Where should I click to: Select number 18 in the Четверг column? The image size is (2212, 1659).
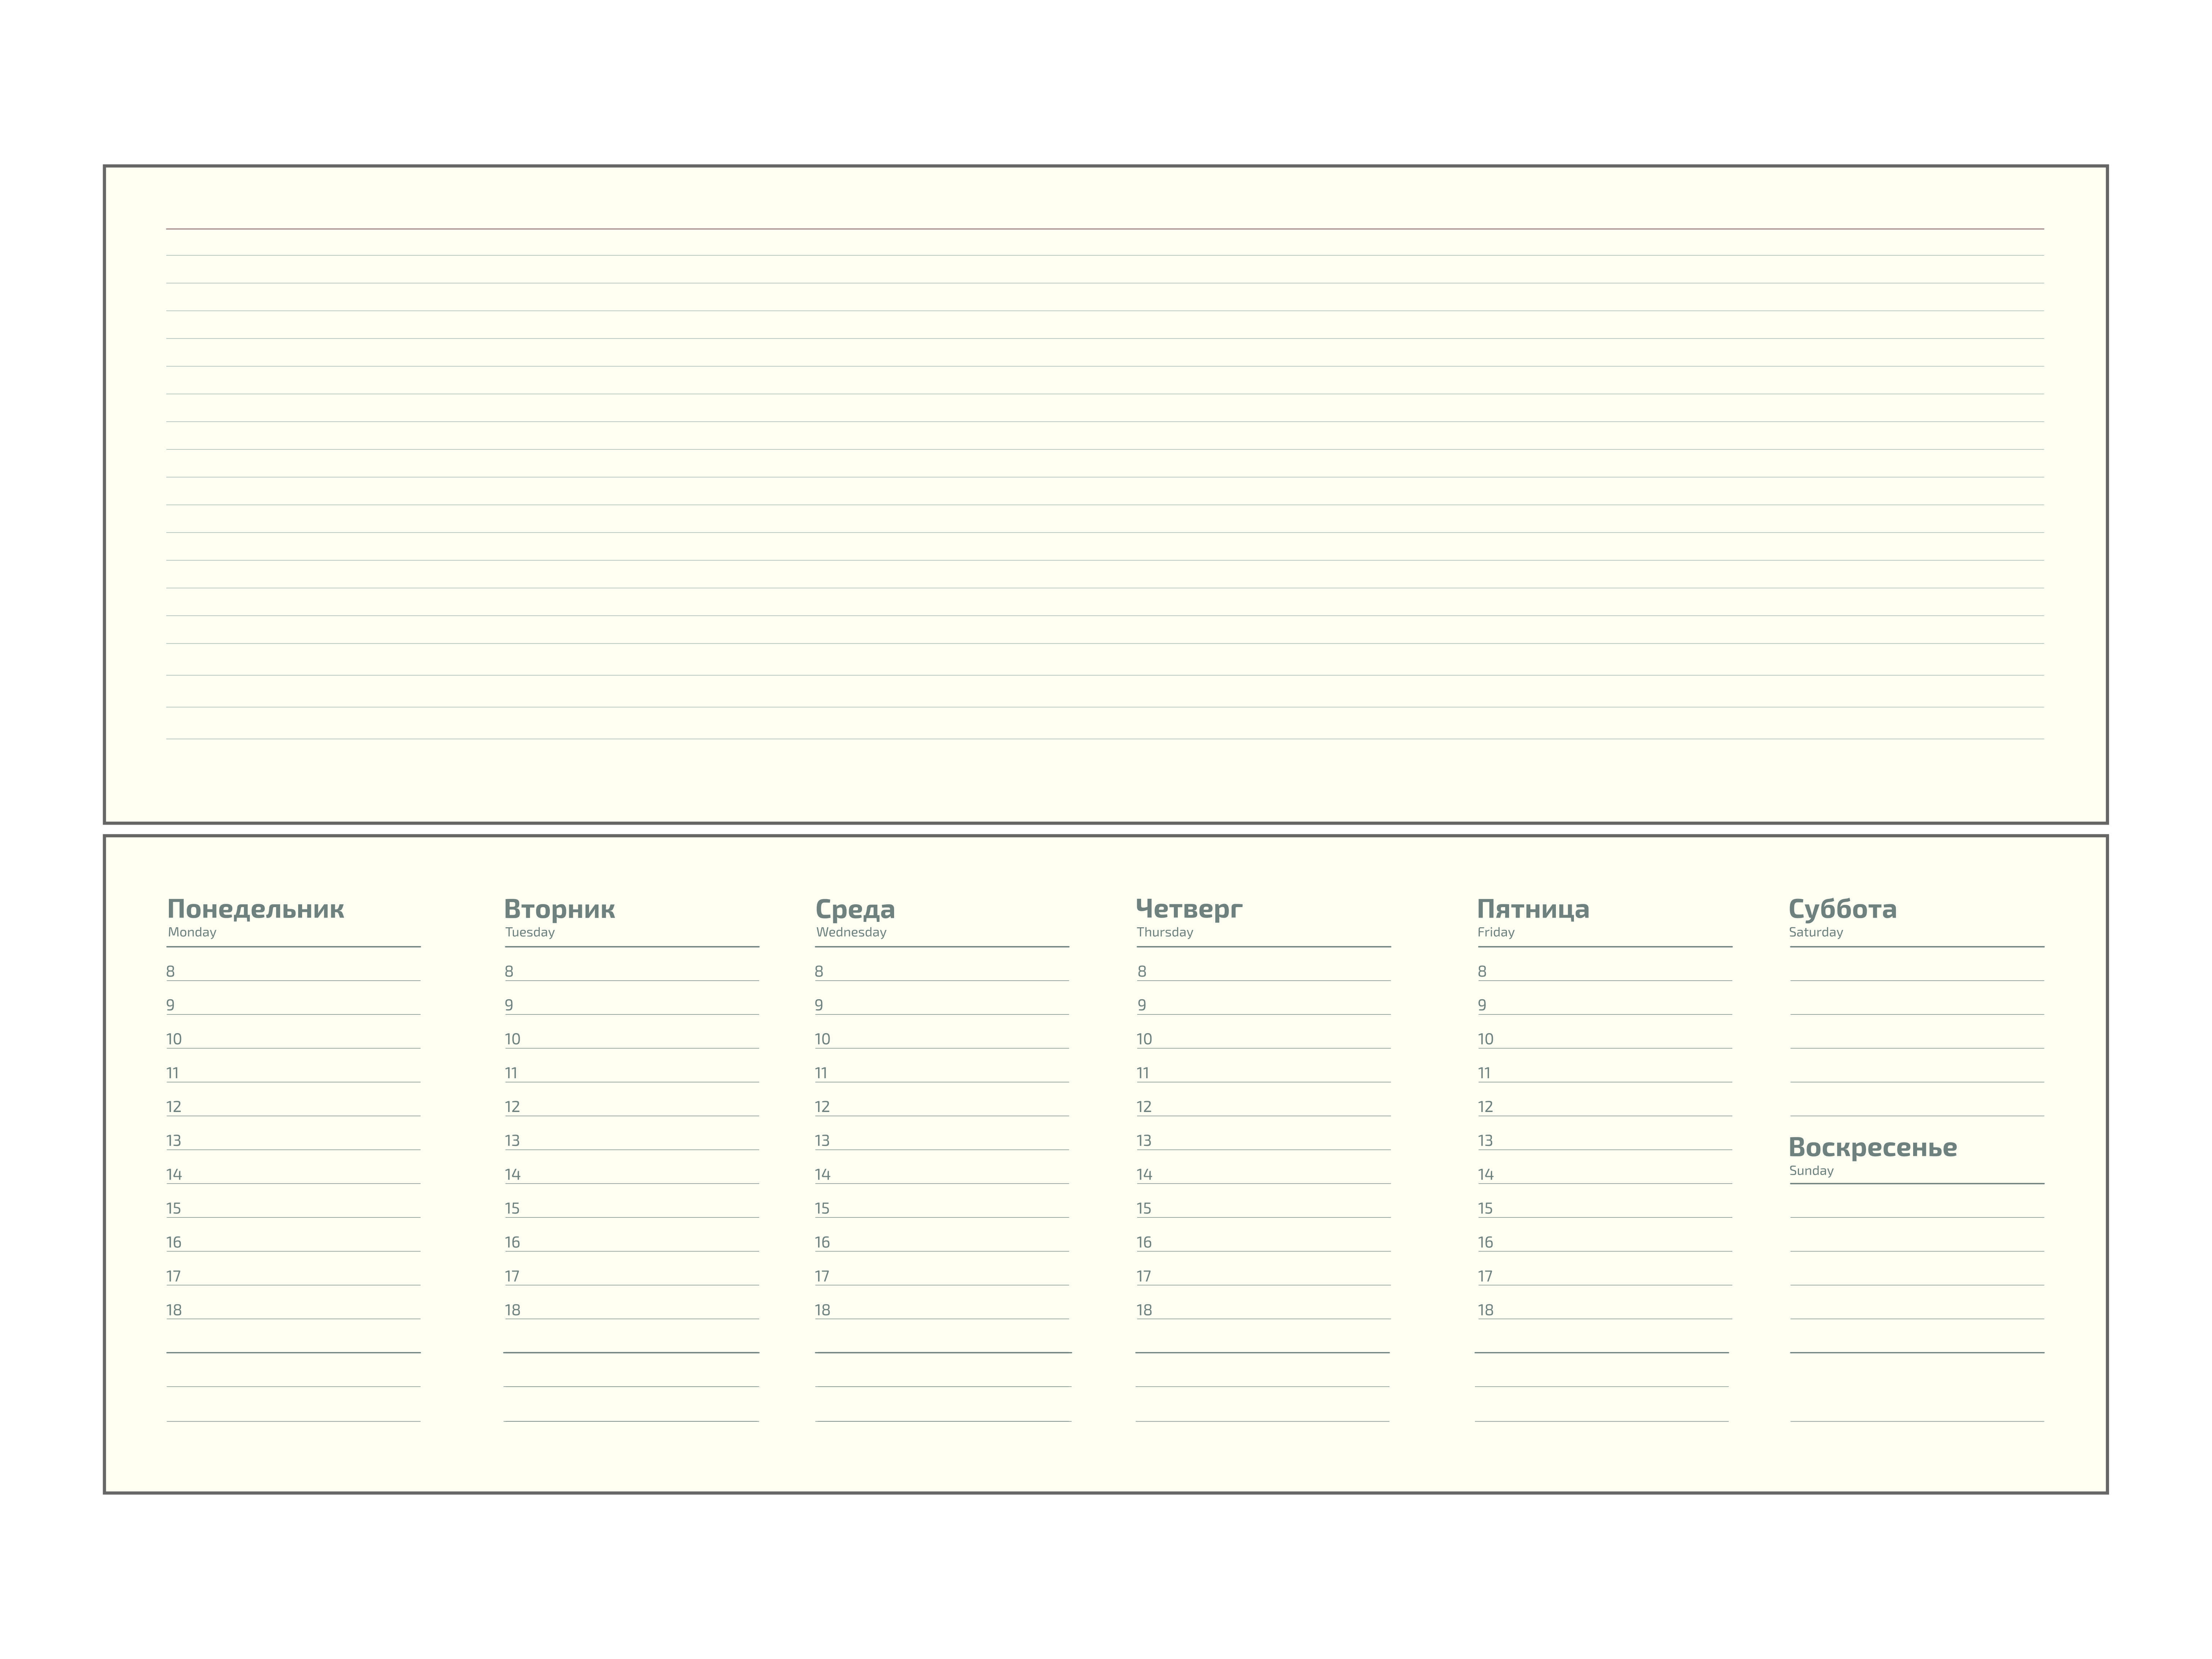point(1144,1310)
